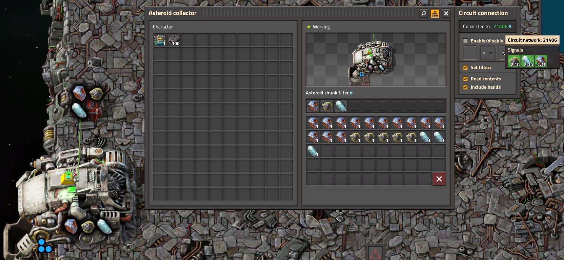Screen dimensions: 564x260
Task: Select oxide asteroid chunk in the filter row
Action: (x=341, y=106)
